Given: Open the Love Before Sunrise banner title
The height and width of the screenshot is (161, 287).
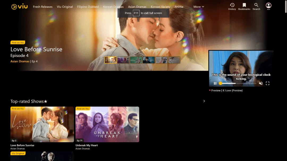Looking at the screenshot, I should click(x=36, y=49).
